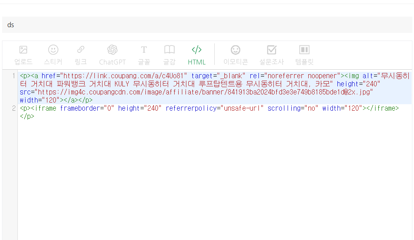Viewport: 414px width, 240px height.
Task: Click line number 2 in the gutter
Action: tap(13, 108)
